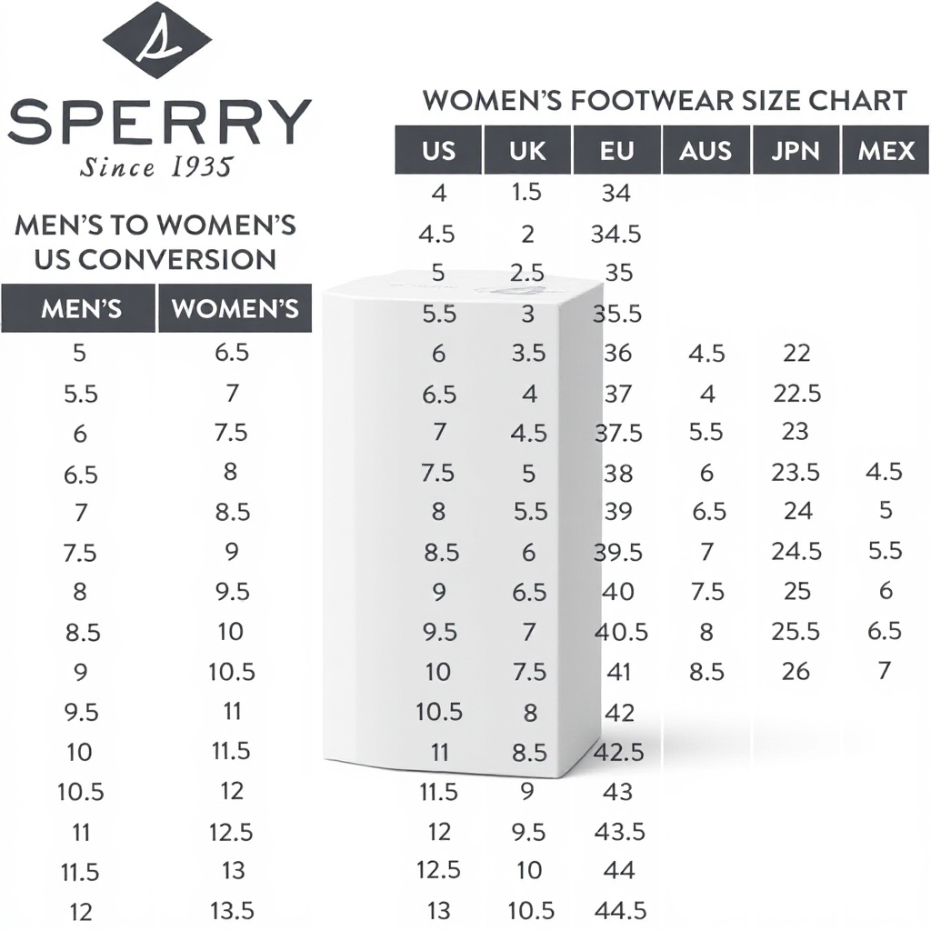This screenshot has width=931, height=931.
Task: Choose the EU column header
Action: (616, 150)
